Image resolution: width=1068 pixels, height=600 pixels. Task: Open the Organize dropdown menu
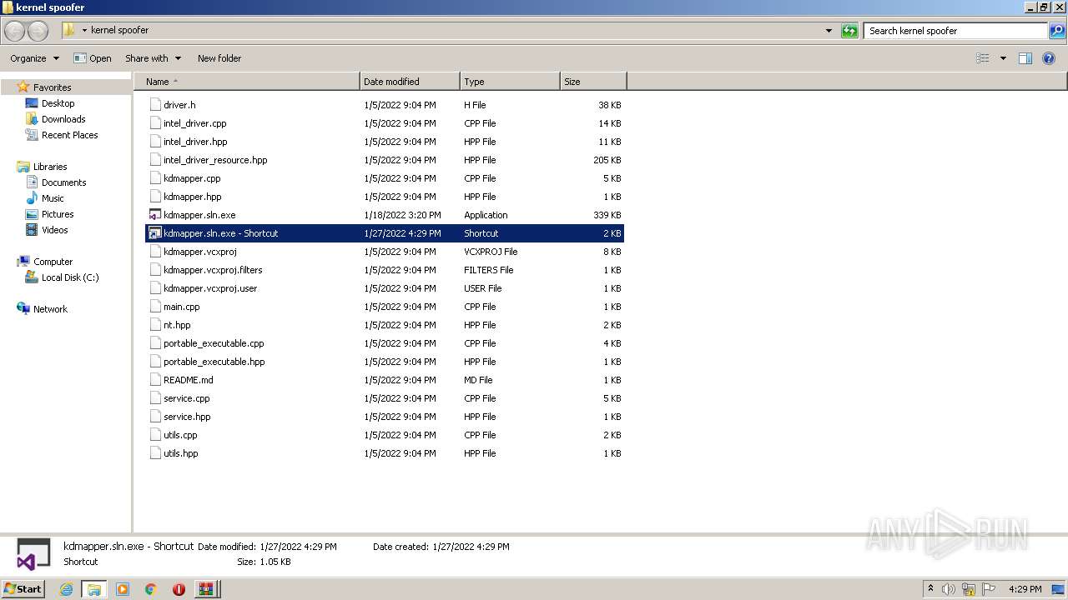click(34, 58)
